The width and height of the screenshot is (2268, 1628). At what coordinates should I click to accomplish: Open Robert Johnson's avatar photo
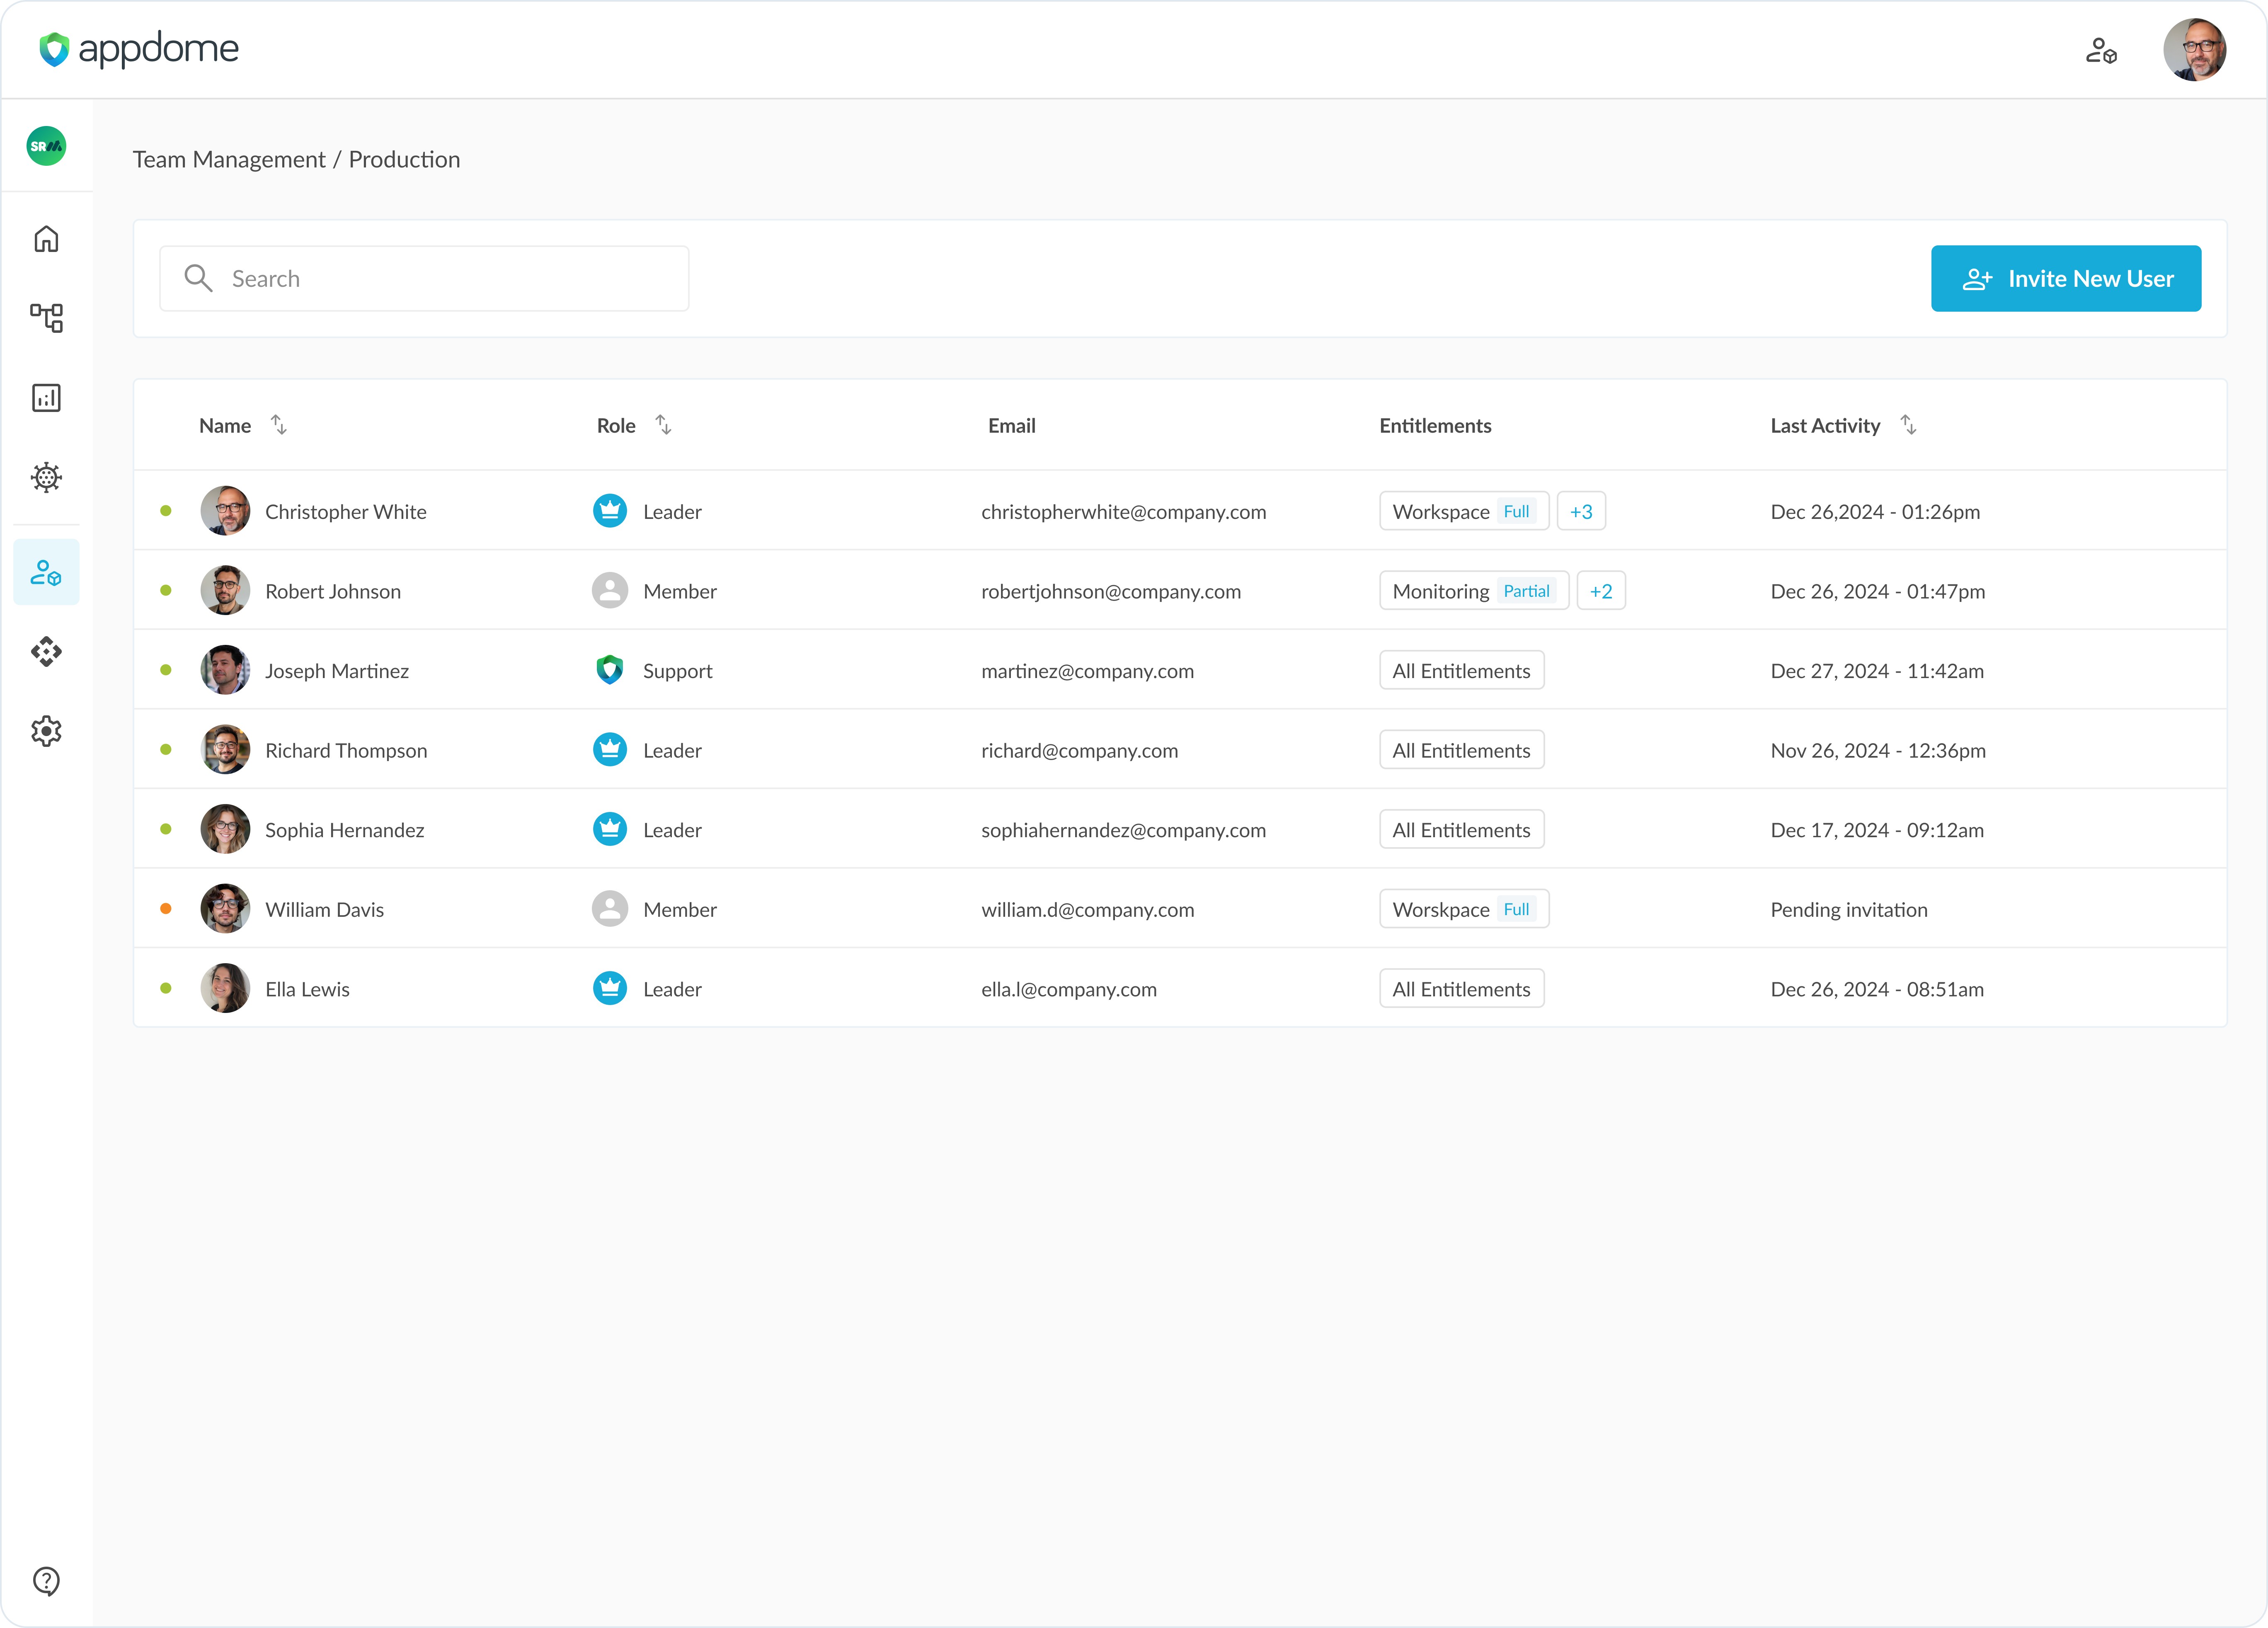point(225,591)
